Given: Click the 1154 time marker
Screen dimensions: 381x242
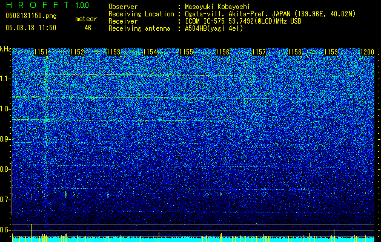Looking at the screenshot, I should (150, 52).
